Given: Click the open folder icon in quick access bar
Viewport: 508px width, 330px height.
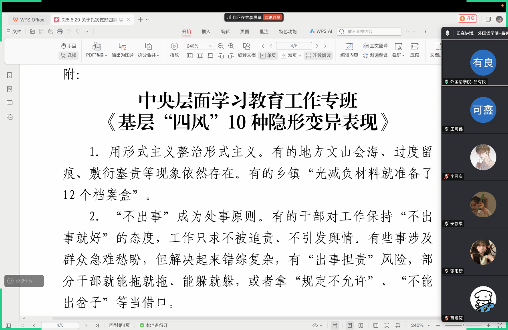Looking at the screenshot, I should click(33, 32).
